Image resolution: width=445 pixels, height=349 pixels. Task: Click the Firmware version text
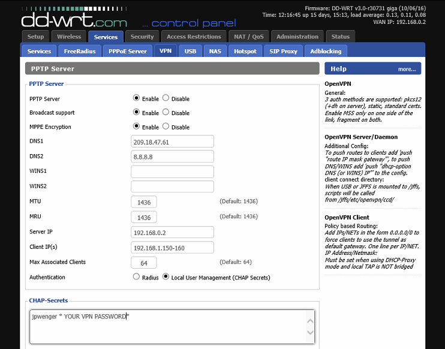click(x=365, y=8)
